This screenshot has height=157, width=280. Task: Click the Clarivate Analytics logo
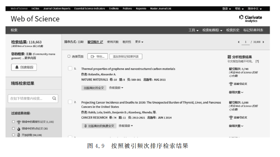pos(250,18)
